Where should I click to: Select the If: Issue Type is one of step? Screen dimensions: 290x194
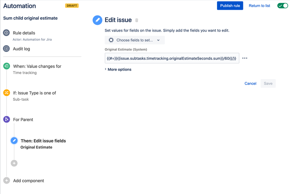tap(34, 93)
